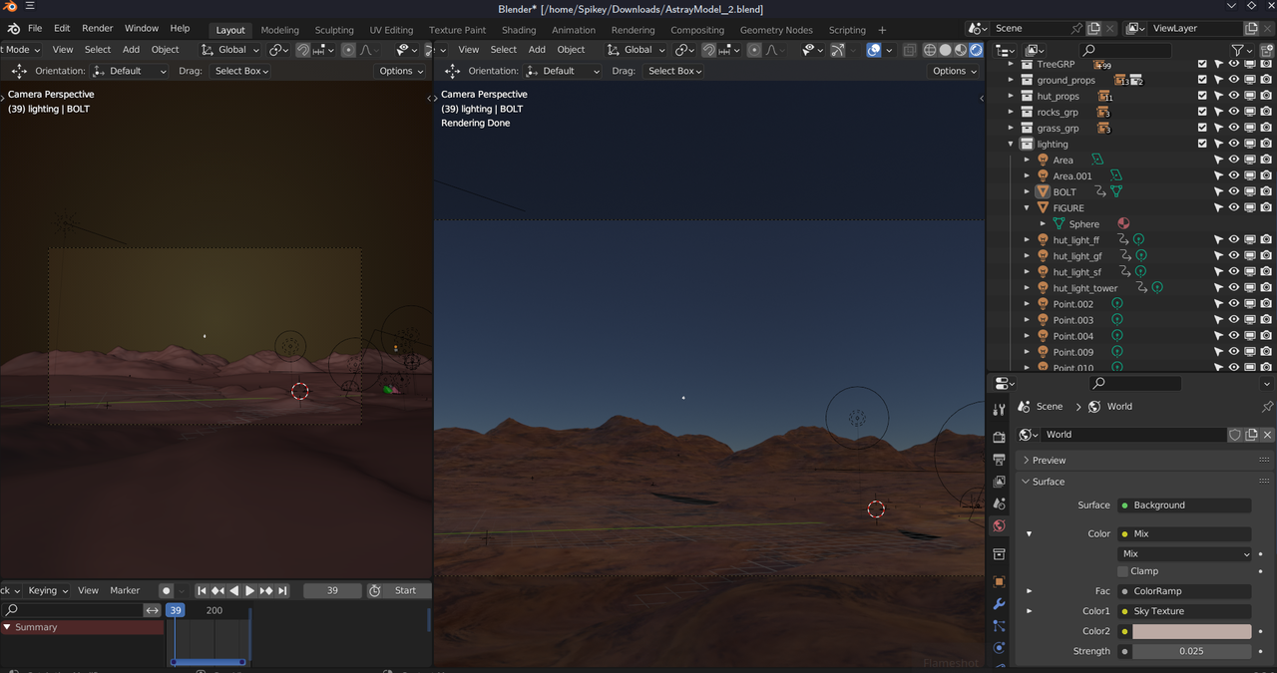Pin the World properties editor context

(x=1267, y=407)
